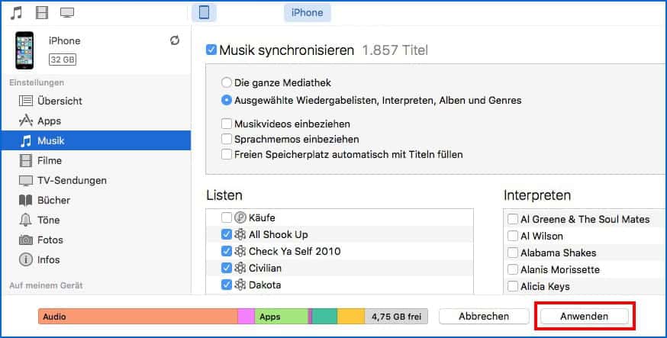Check the Alabama Shakes artist
This screenshot has height=338, width=667.
(512, 253)
